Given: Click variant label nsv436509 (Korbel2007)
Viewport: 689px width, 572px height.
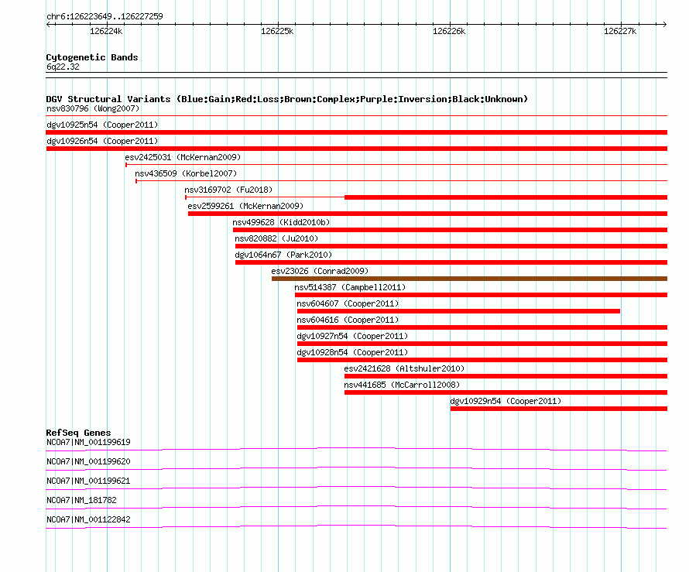Looking at the screenshot, I should point(186,173).
